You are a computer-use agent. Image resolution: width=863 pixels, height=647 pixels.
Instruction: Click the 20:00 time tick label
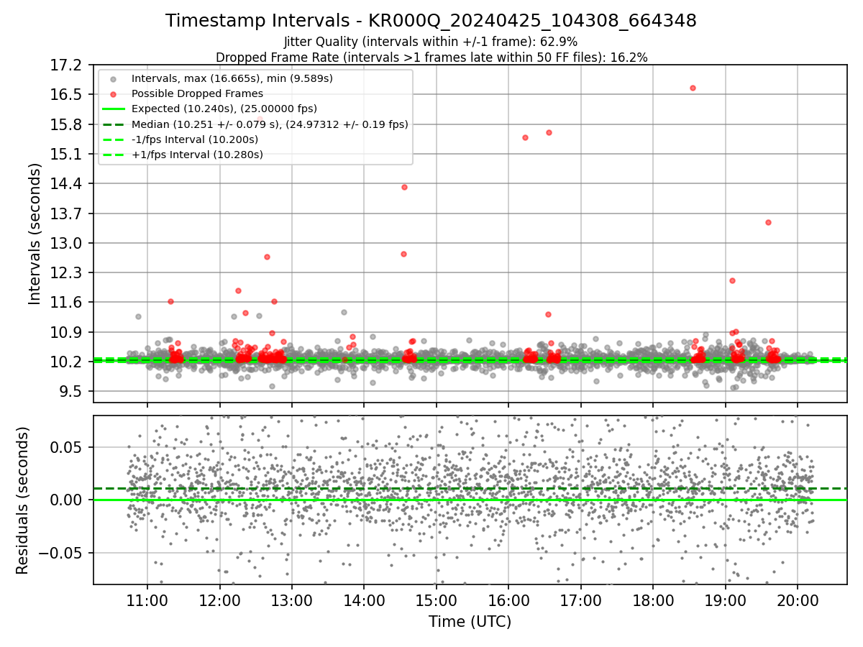click(798, 602)
